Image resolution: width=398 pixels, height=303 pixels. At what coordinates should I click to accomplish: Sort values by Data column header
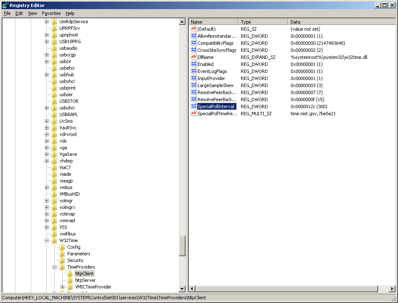tap(342, 22)
